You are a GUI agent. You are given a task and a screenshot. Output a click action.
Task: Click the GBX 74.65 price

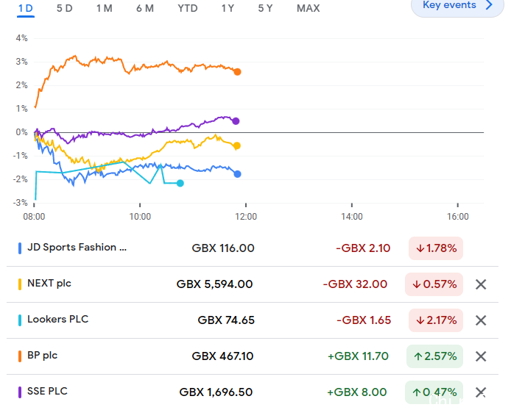[x=226, y=320]
